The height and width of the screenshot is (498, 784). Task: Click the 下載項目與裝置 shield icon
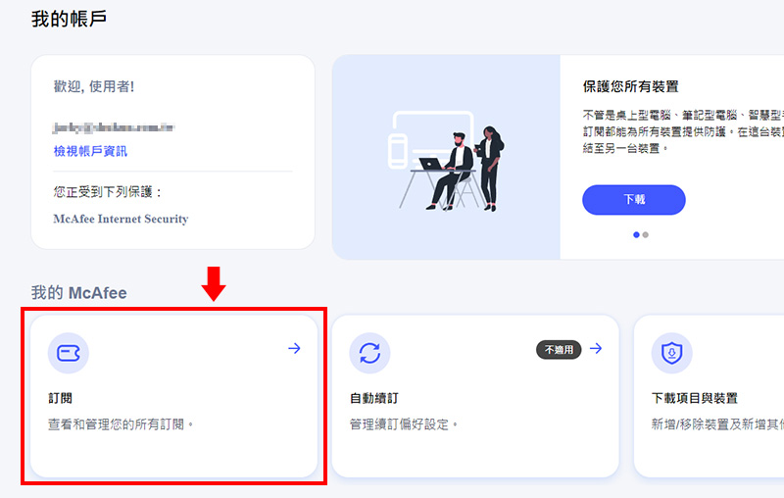coord(671,353)
